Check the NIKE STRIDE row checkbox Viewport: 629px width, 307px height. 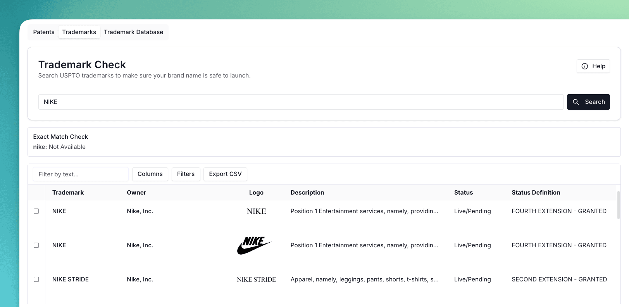coord(36,279)
